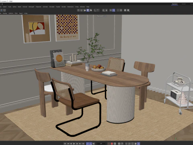Jump to next keyframe
This screenshot has height=145, width=193.
pyautogui.click(x=80, y=144)
